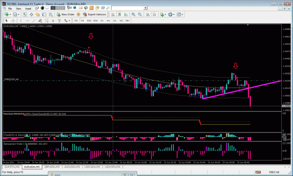Open the Indicators list dropdown

pyautogui.click(x=163, y=15)
